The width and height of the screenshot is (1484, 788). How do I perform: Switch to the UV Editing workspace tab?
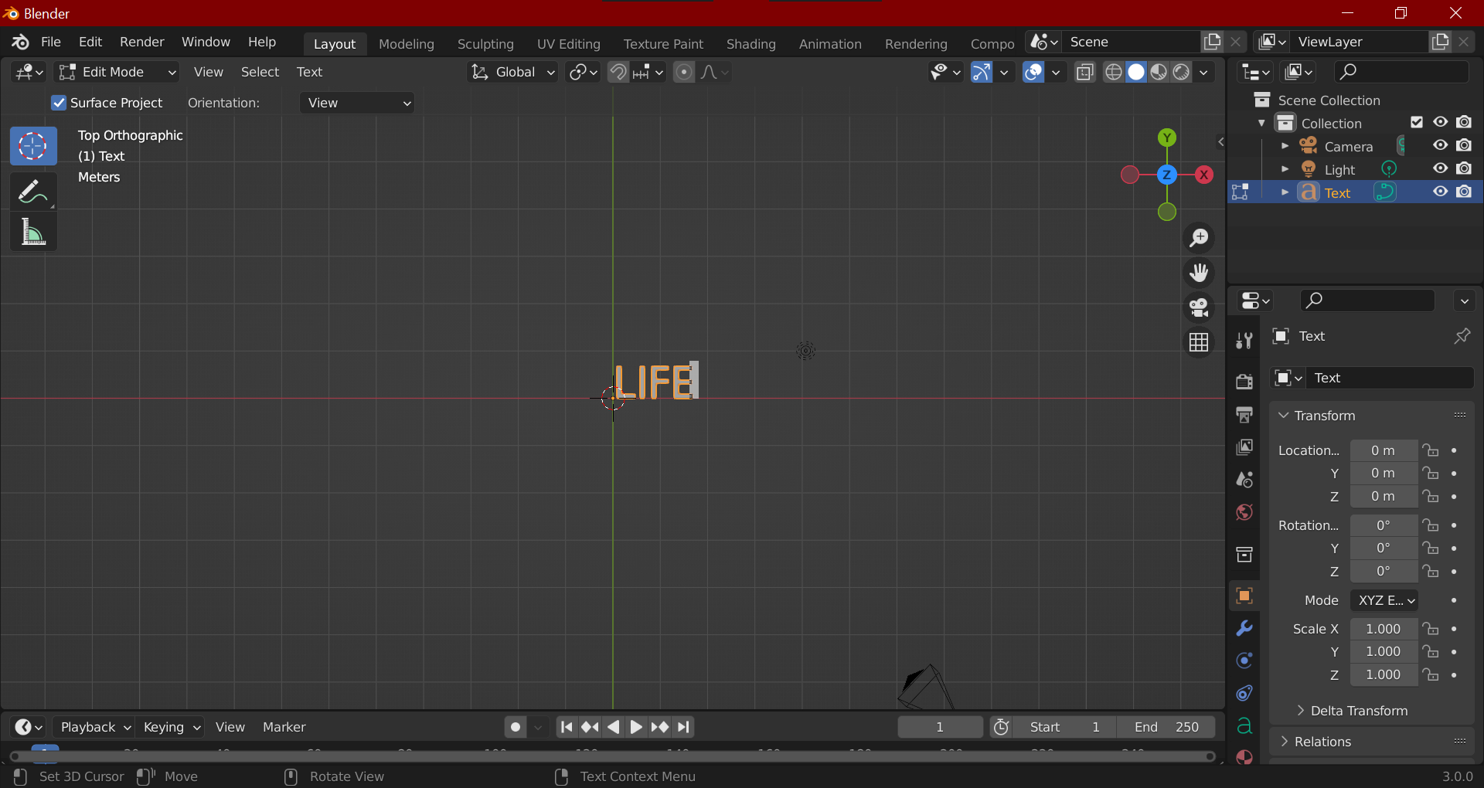pos(568,44)
